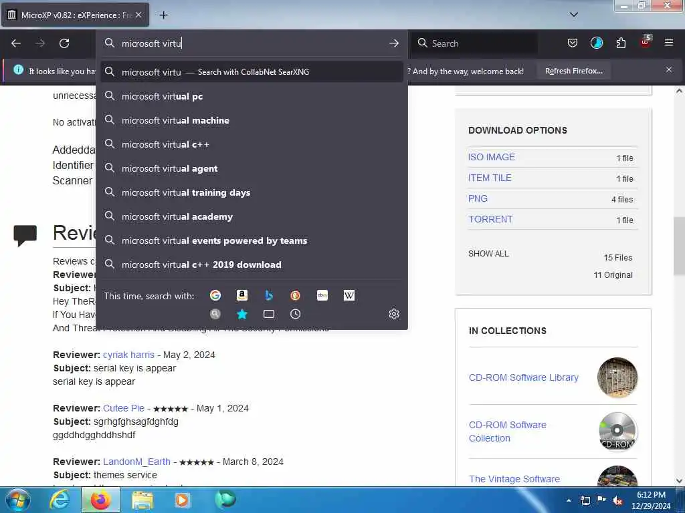This screenshot has height=513, width=685.
Task: Click the CD-ROM Software Library thumbnail
Action: [617, 377]
